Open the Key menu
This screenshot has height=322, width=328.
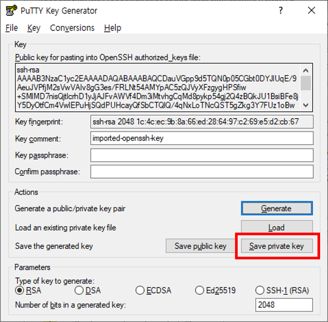(34, 28)
